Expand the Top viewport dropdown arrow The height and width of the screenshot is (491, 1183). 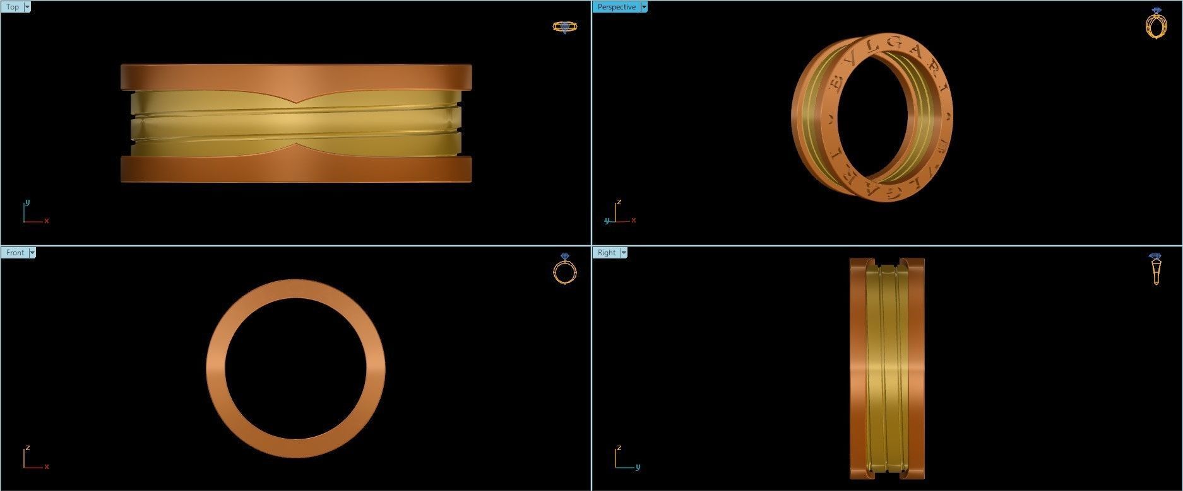pyautogui.click(x=27, y=7)
